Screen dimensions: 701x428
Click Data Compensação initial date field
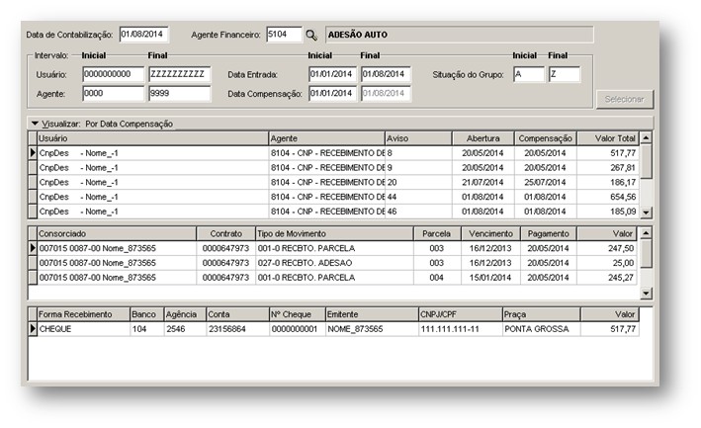click(x=332, y=93)
